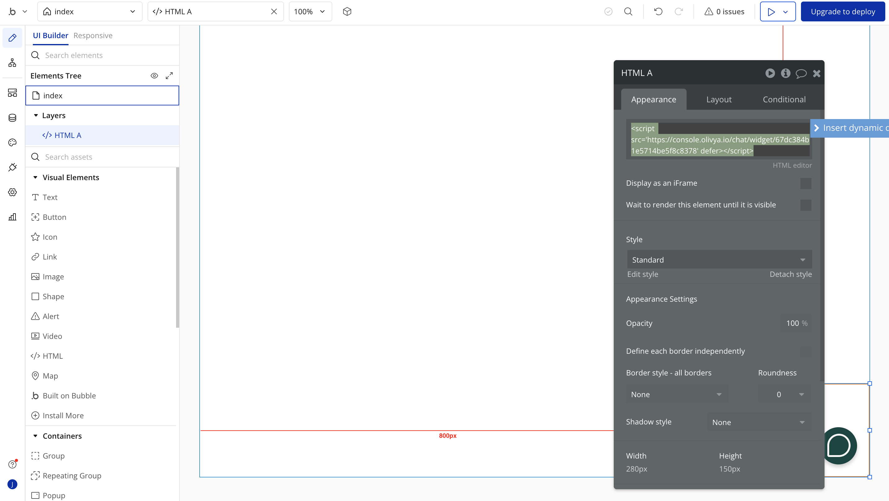Open the help question mark icon
Viewport: 889px width, 501px height.
click(12, 464)
